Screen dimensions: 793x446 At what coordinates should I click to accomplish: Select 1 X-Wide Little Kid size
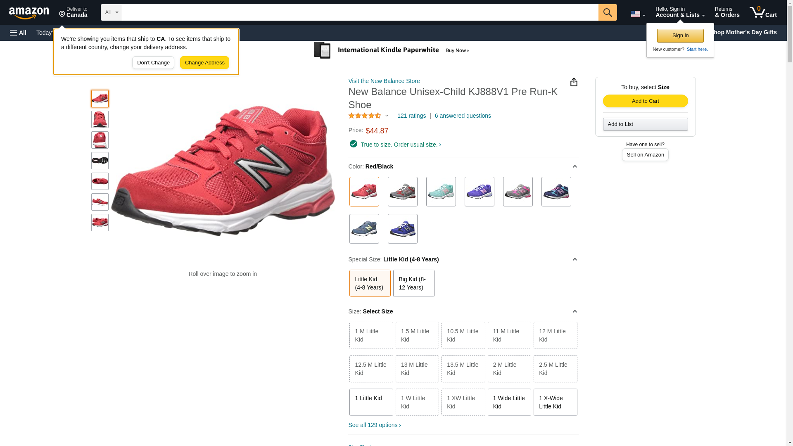tap(555, 402)
